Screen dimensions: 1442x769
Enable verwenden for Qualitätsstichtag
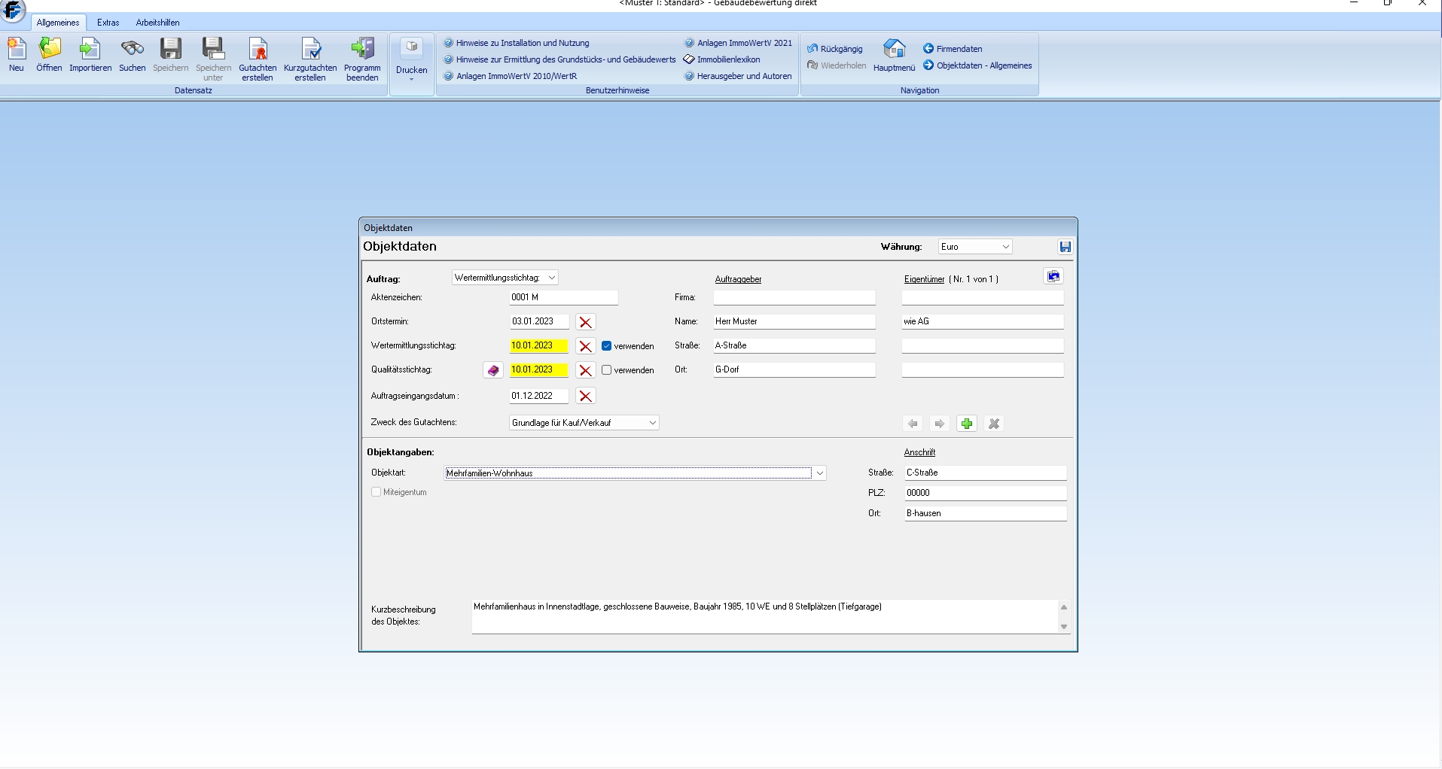[607, 370]
